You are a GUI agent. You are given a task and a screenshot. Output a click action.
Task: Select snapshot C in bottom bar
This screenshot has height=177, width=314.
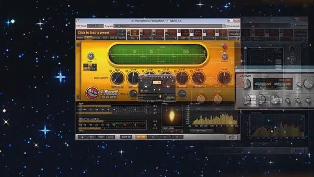pyautogui.click(x=165, y=137)
